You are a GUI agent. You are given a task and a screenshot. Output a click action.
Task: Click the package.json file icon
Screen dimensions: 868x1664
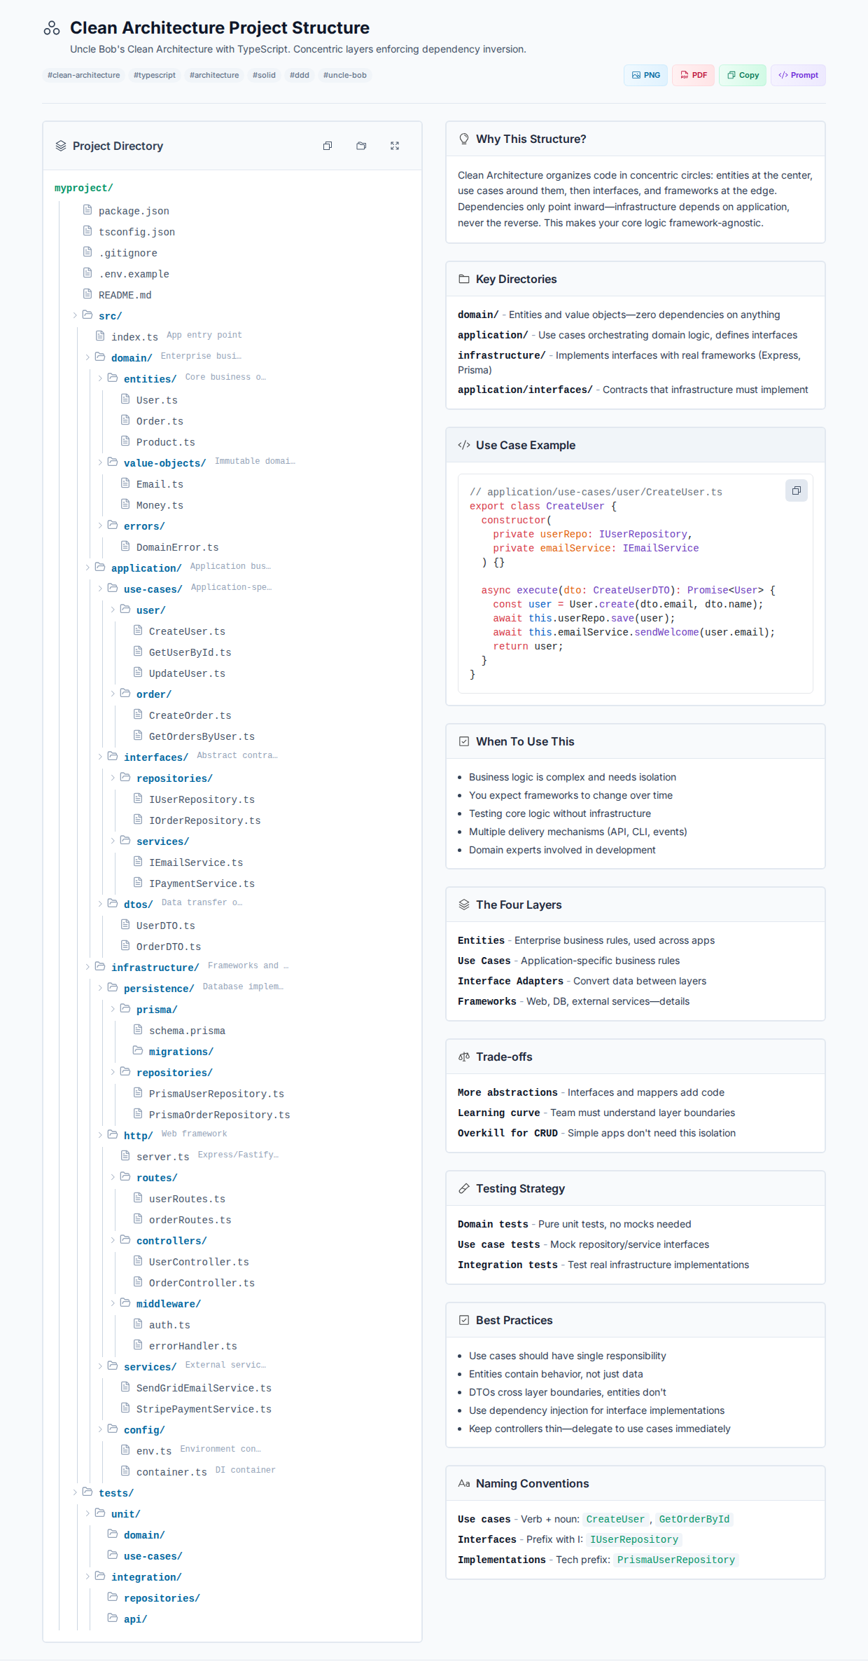(x=87, y=210)
